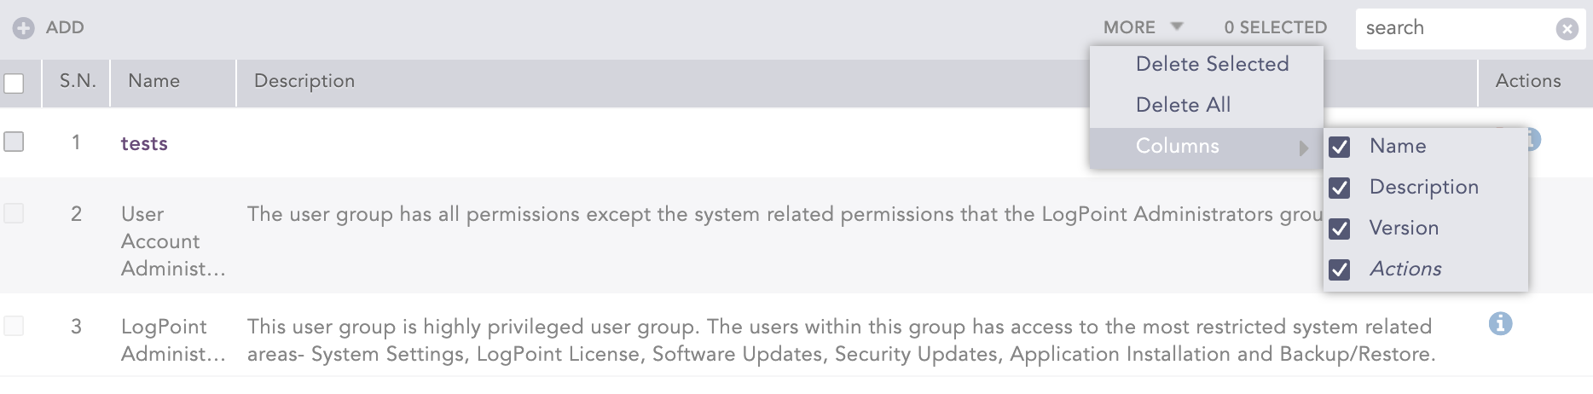Toggle the Version column checkbox

pyautogui.click(x=1340, y=229)
